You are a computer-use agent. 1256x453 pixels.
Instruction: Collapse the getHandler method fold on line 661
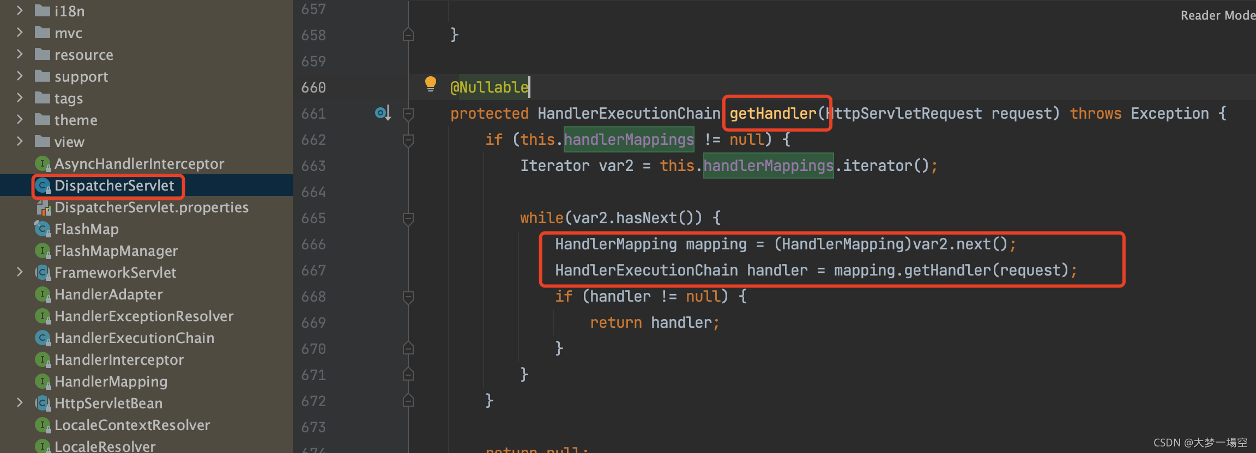click(x=408, y=114)
